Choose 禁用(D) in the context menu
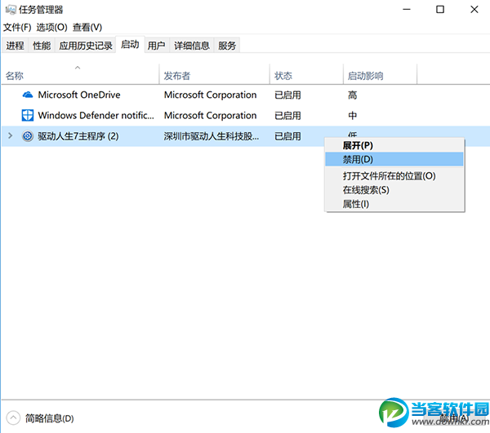 [x=394, y=159]
